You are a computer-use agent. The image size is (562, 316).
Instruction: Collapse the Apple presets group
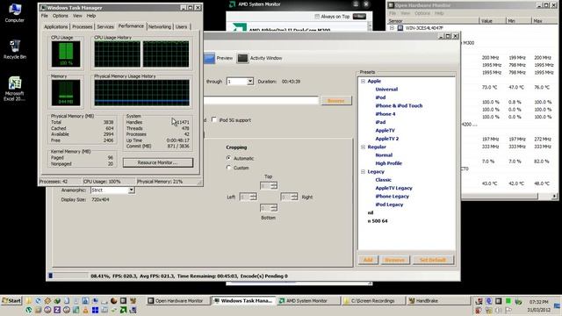click(x=363, y=82)
